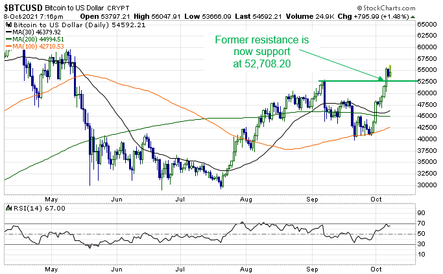Click the Chg value +795.99 (+1.48%)

coord(381,17)
